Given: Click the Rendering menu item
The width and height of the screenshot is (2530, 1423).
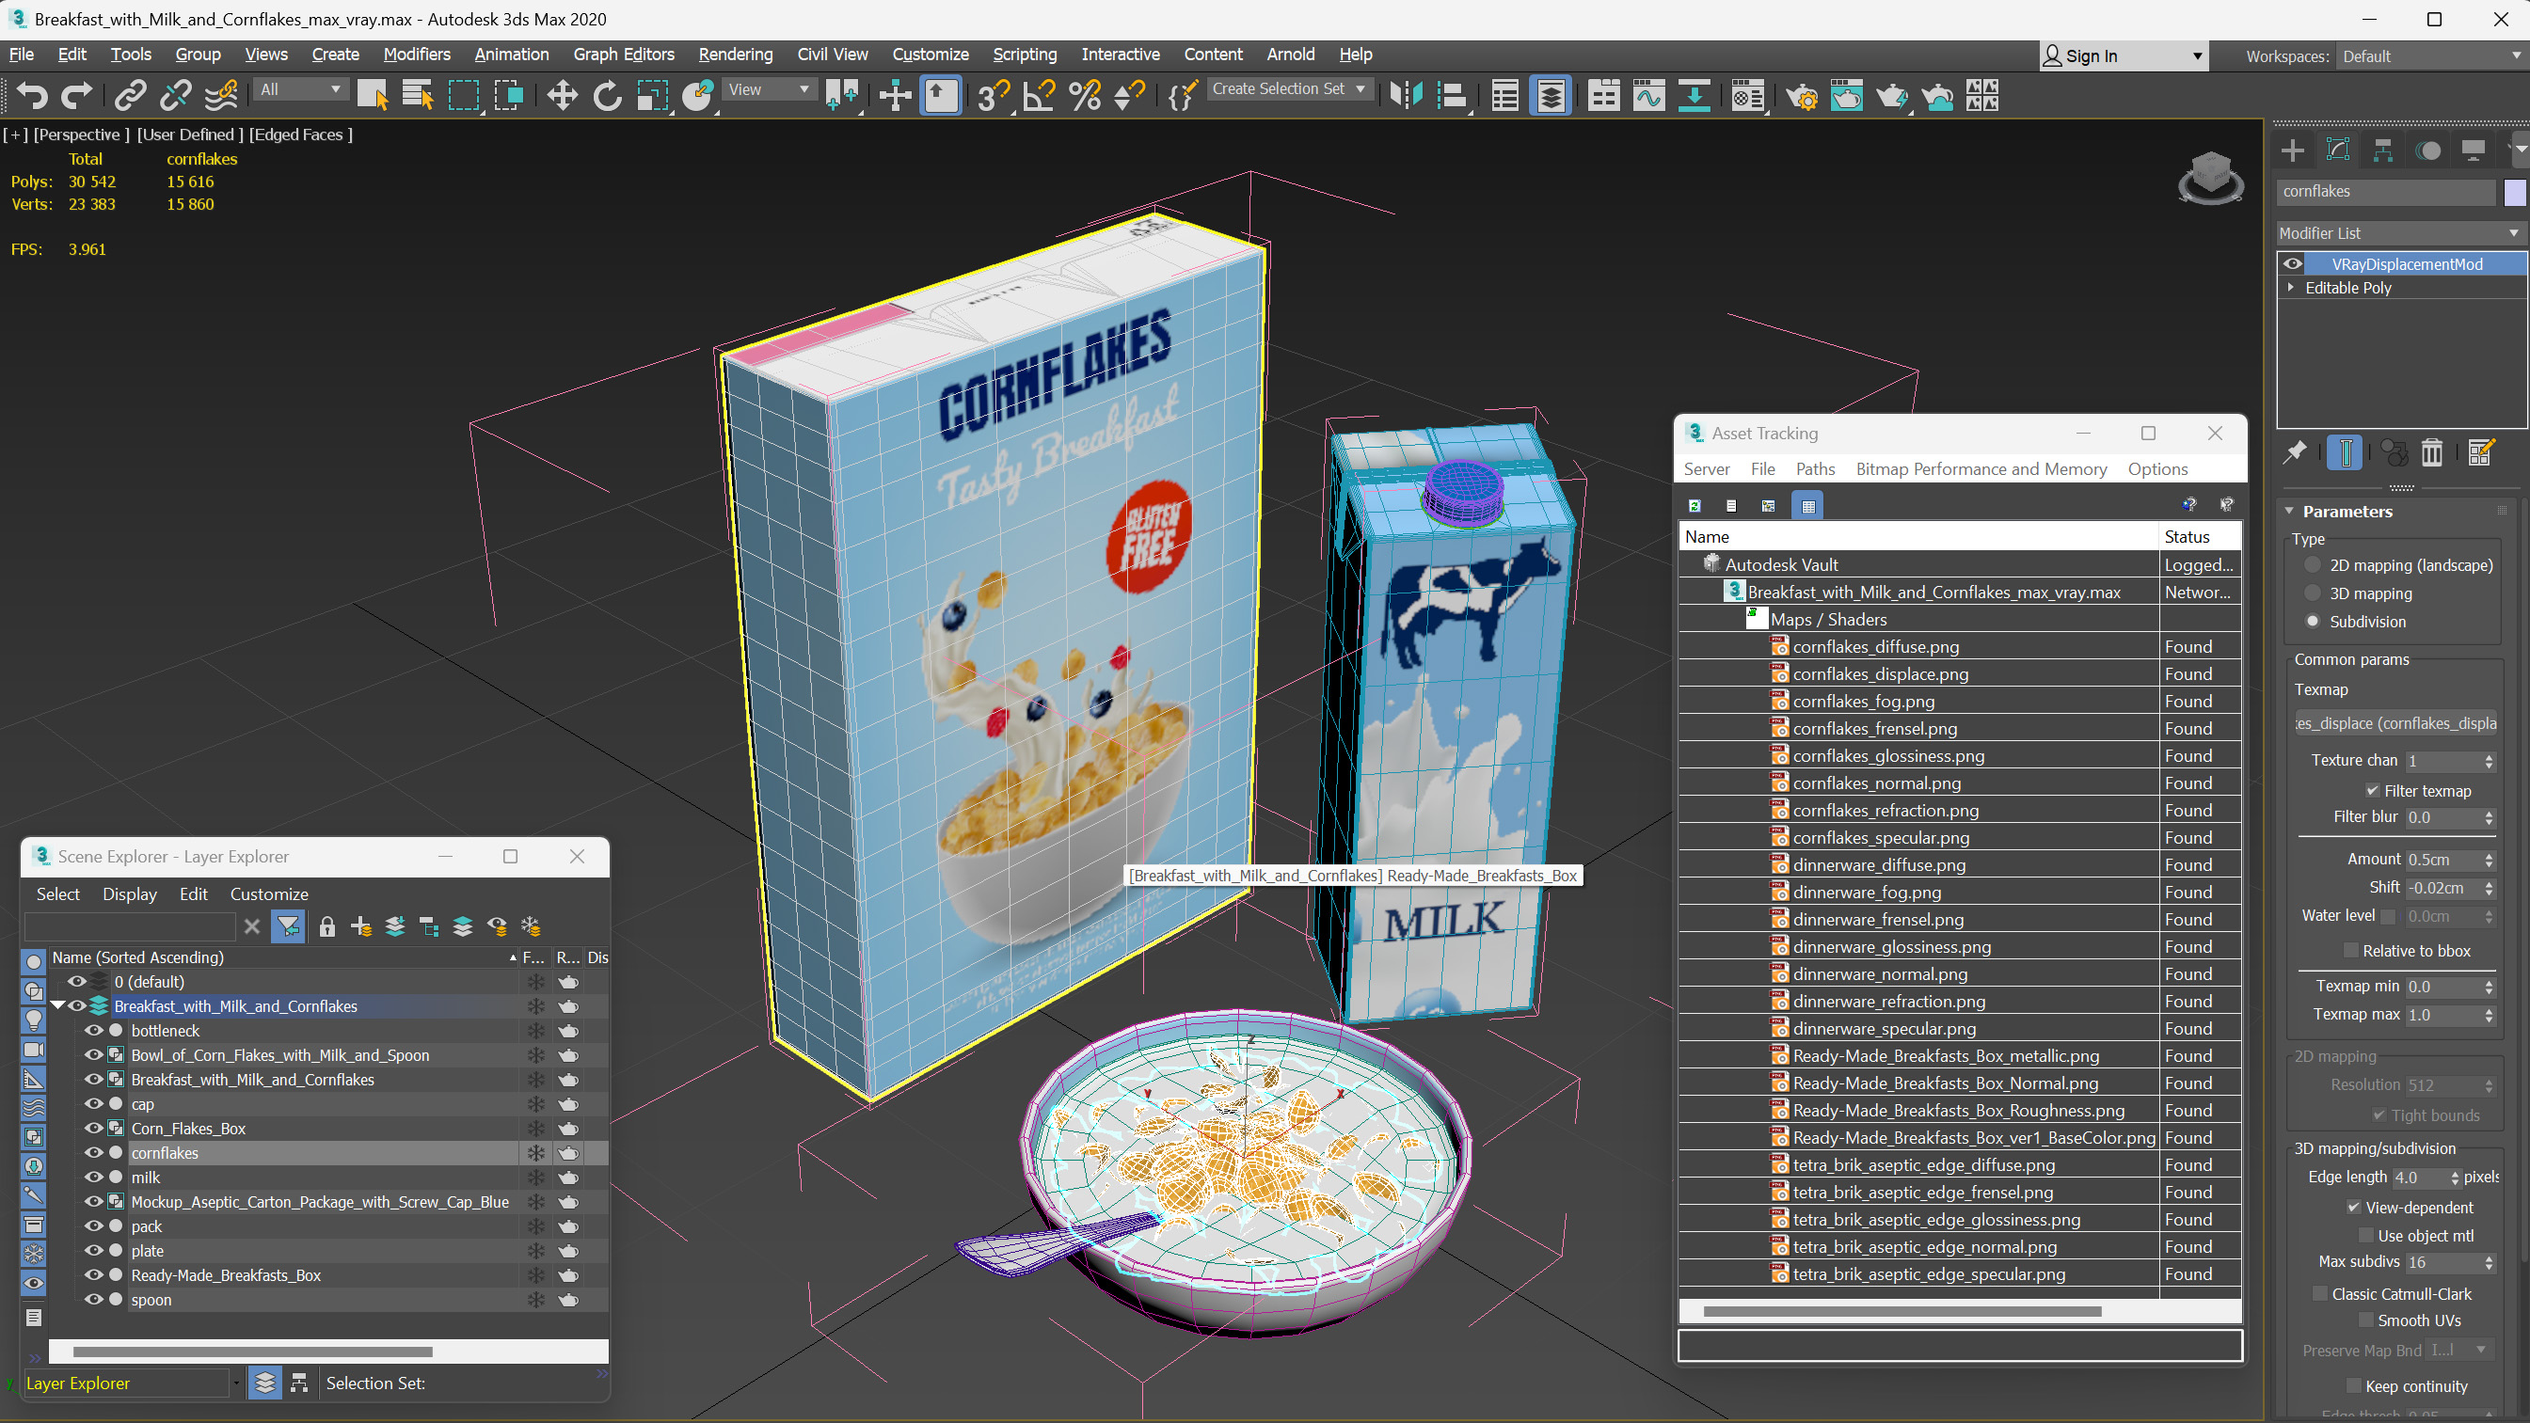Looking at the screenshot, I should tap(735, 54).
